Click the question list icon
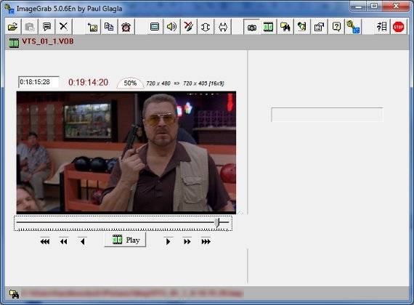This screenshot has height=305, width=414. pyautogui.click(x=382, y=27)
